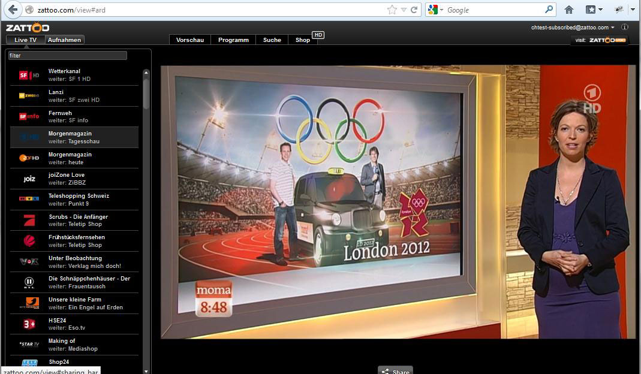This screenshot has width=641, height=374.
Task: Switch to the Aufnahmen tab
Action: pyautogui.click(x=64, y=40)
